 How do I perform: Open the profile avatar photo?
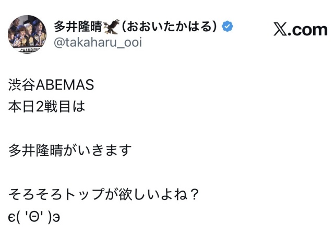[27, 34]
